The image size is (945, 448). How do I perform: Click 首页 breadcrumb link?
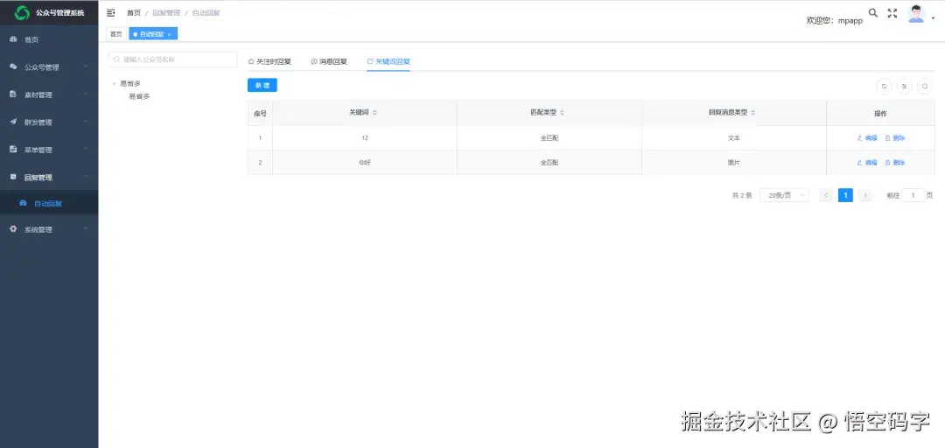tap(133, 12)
